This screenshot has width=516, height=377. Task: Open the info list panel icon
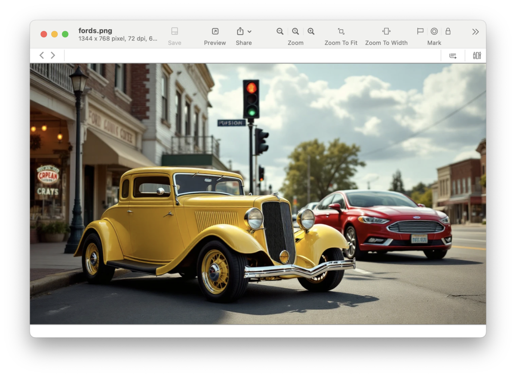[453, 56]
